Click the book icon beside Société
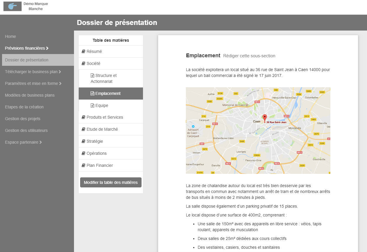Viewport: 367px width, 252px height. tap(83, 63)
